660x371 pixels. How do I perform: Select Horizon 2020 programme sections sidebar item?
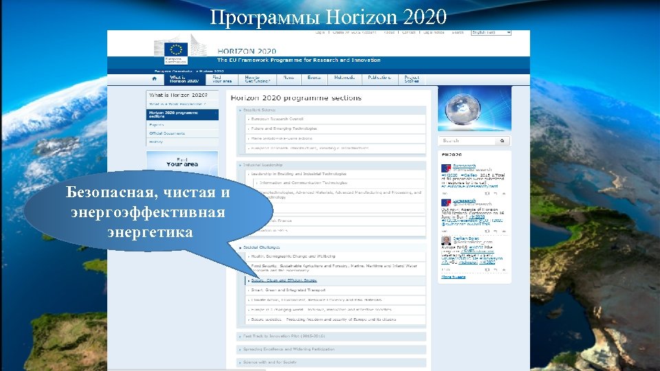[x=182, y=115]
